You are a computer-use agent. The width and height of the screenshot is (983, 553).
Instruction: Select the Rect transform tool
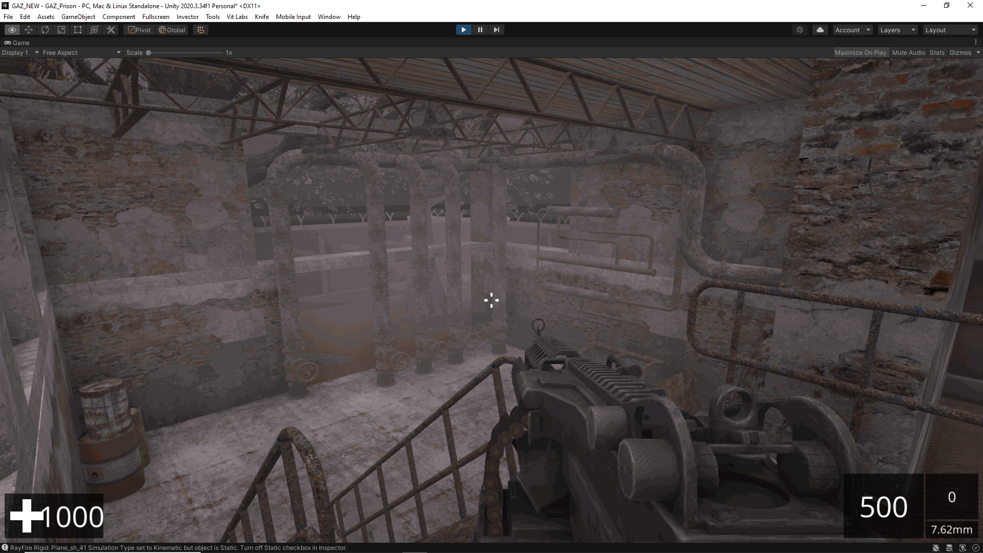click(x=78, y=30)
